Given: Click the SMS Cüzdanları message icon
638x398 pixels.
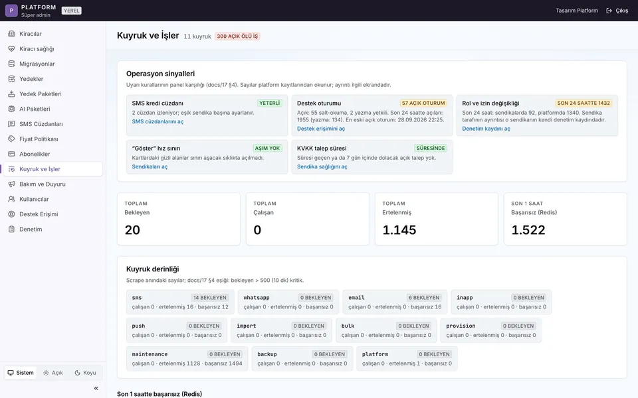Looking at the screenshot, I should pyautogui.click(x=11, y=124).
